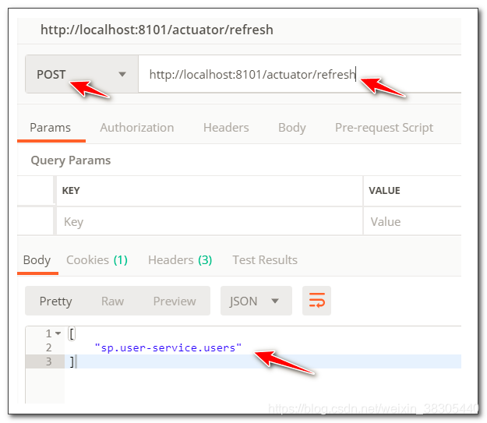
Task: Click line number 2 in the response
Action: click(49, 347)
